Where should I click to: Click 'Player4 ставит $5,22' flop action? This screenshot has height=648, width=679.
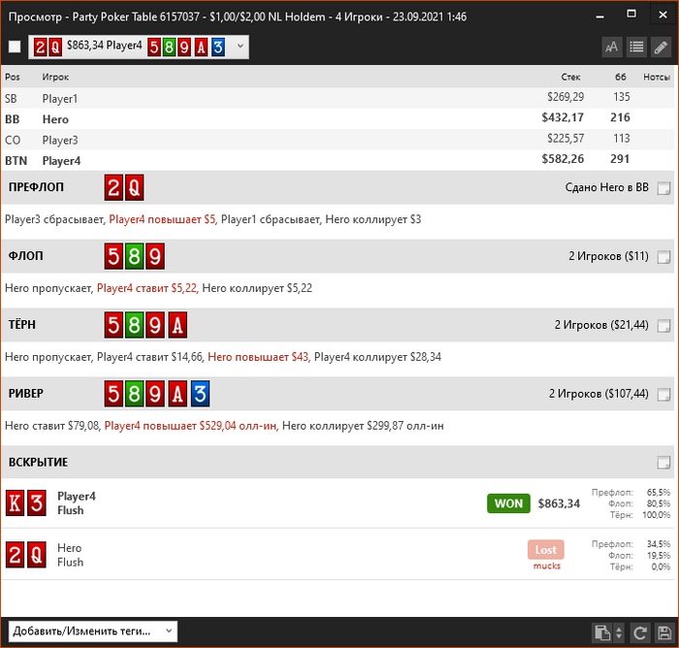147,288
